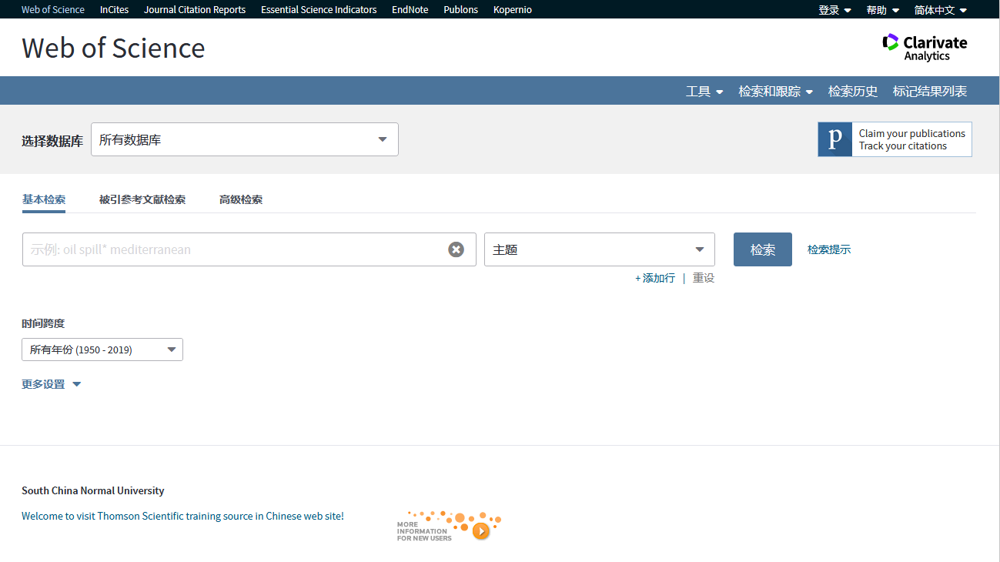This screenshot has height=562, width=1000.
Task: Click 重设 to reset the search
Action: pyautogui.click(x=704, y=278)
